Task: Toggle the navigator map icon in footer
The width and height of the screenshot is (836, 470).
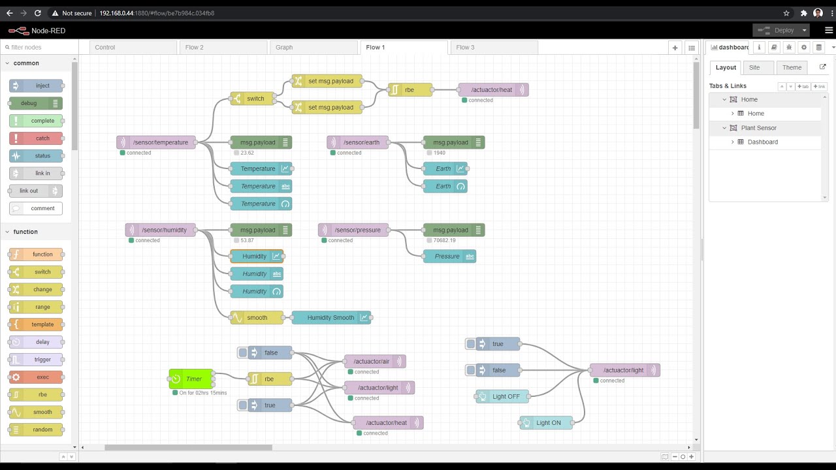Action: (x=665, y=457)
